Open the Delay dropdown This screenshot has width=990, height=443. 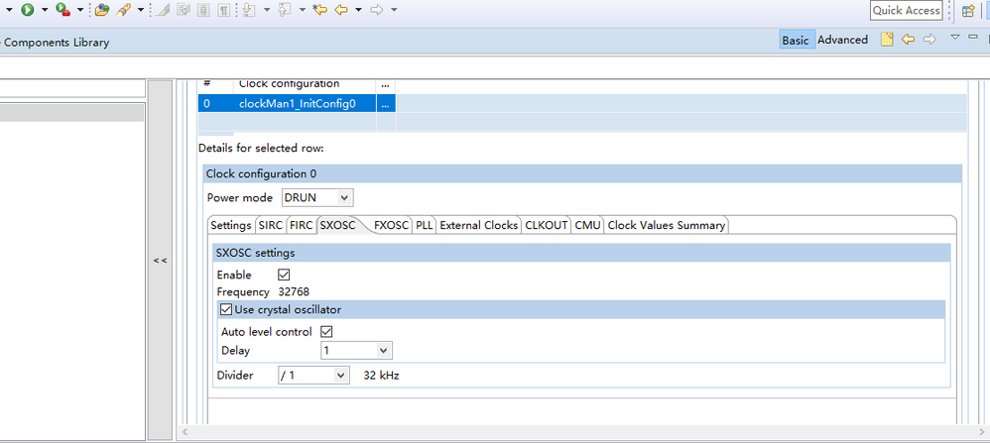[x=356, y=350]
